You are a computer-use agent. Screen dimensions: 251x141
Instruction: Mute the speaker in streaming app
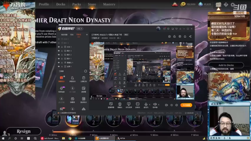coord(155,105)
